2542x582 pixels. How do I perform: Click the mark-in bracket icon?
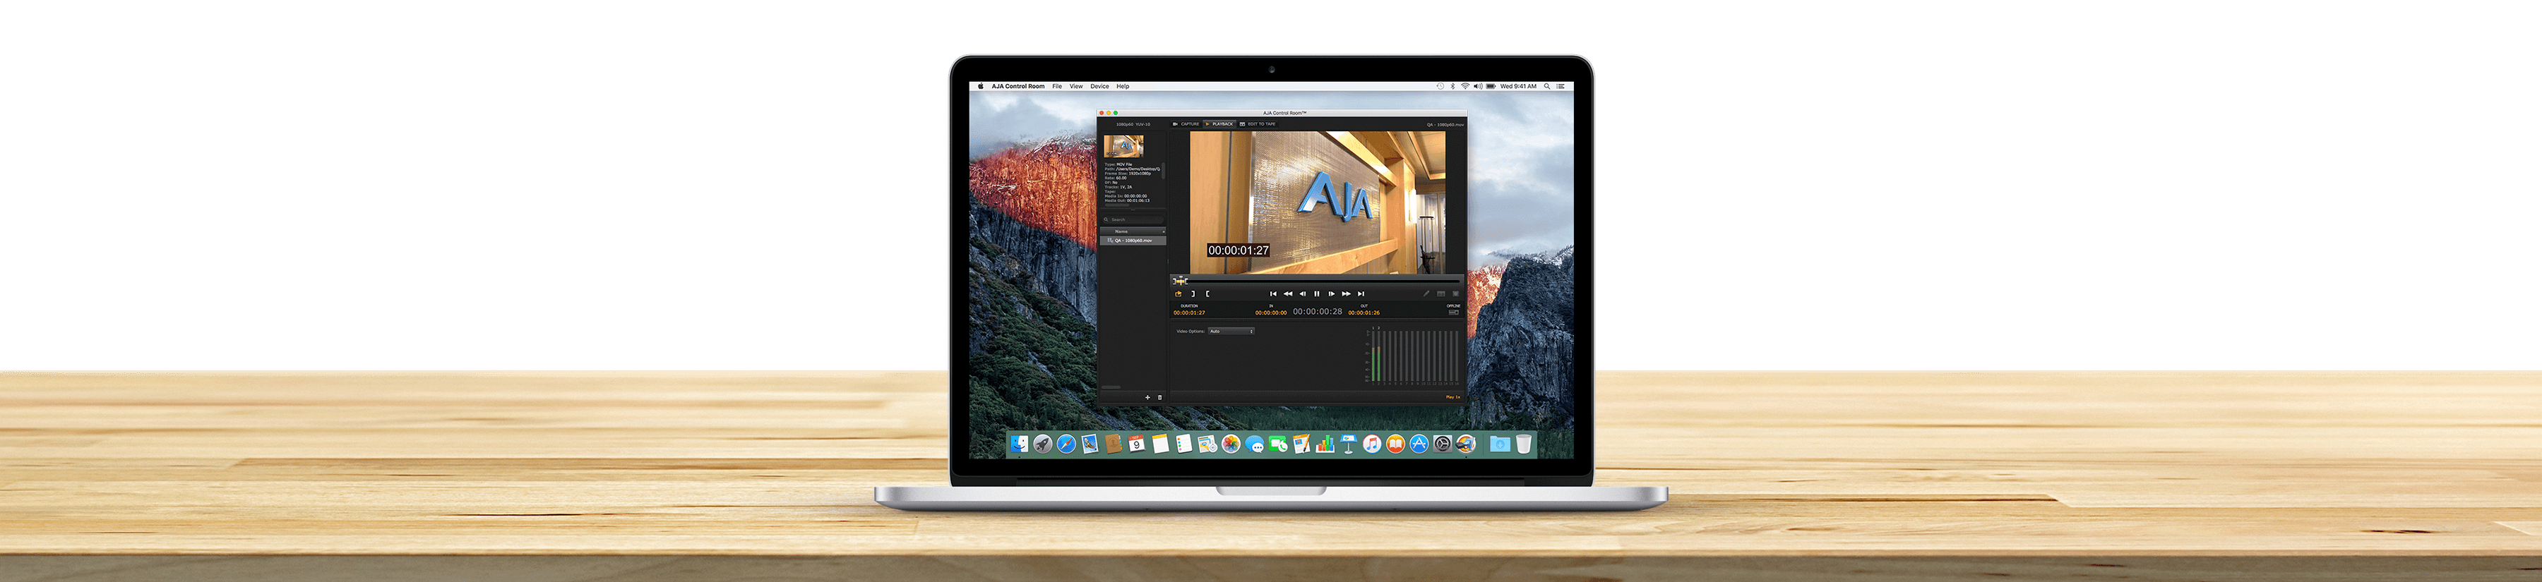[x=1193, y=294]
